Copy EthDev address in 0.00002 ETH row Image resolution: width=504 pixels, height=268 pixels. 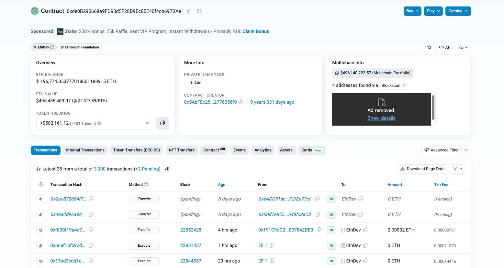(x=365, y=230)
